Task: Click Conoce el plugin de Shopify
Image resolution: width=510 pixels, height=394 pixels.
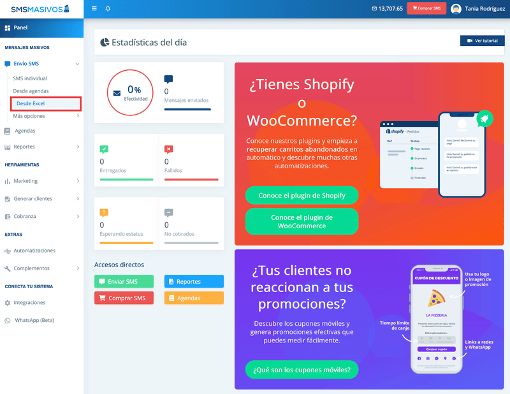Action: (302, 195)
